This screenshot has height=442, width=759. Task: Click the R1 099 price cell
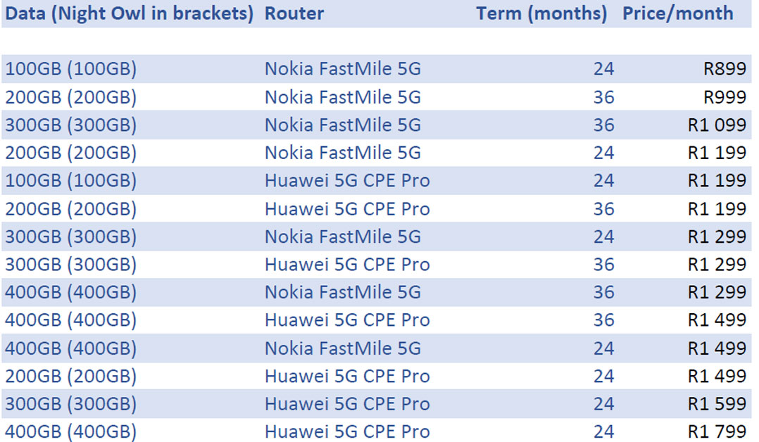coord(717,125)
